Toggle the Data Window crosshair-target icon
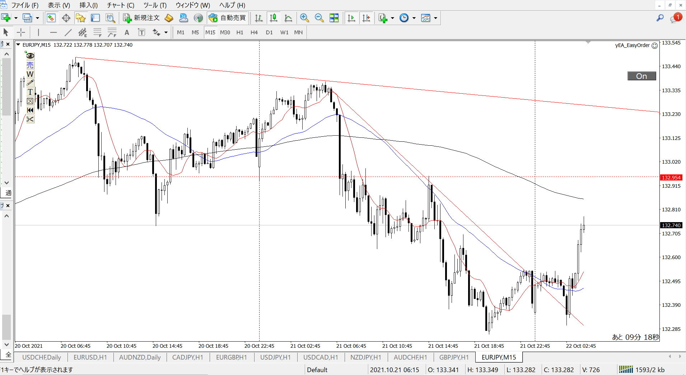Viewport: 686px width, 375px height. 66,18
